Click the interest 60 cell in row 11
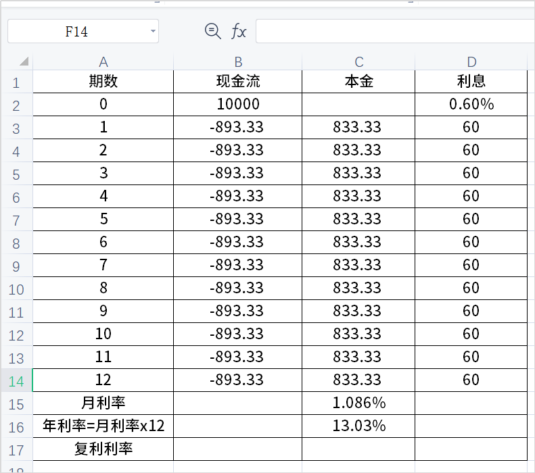Viewport: 535px width, 473px height. click(x=471, y=311)
